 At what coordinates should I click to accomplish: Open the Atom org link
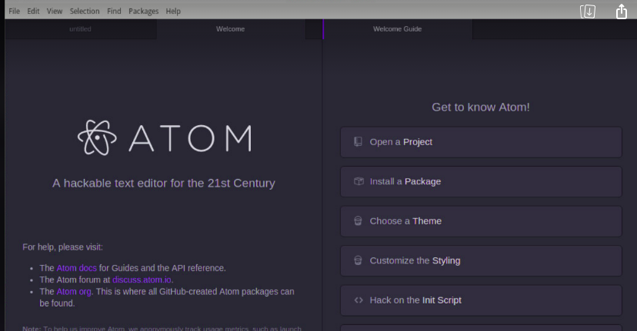click(x=74, y=292)
